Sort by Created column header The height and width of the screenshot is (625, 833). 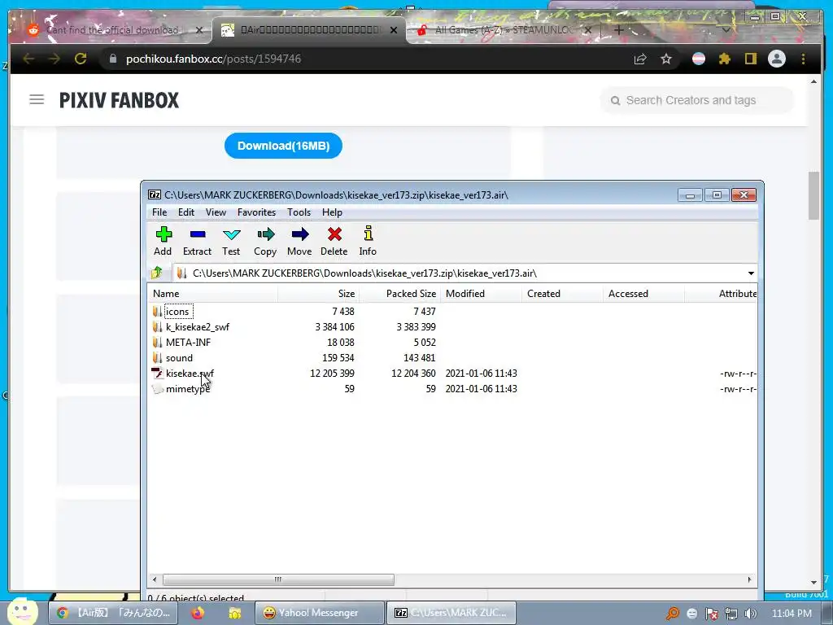[x=562, y=293]
